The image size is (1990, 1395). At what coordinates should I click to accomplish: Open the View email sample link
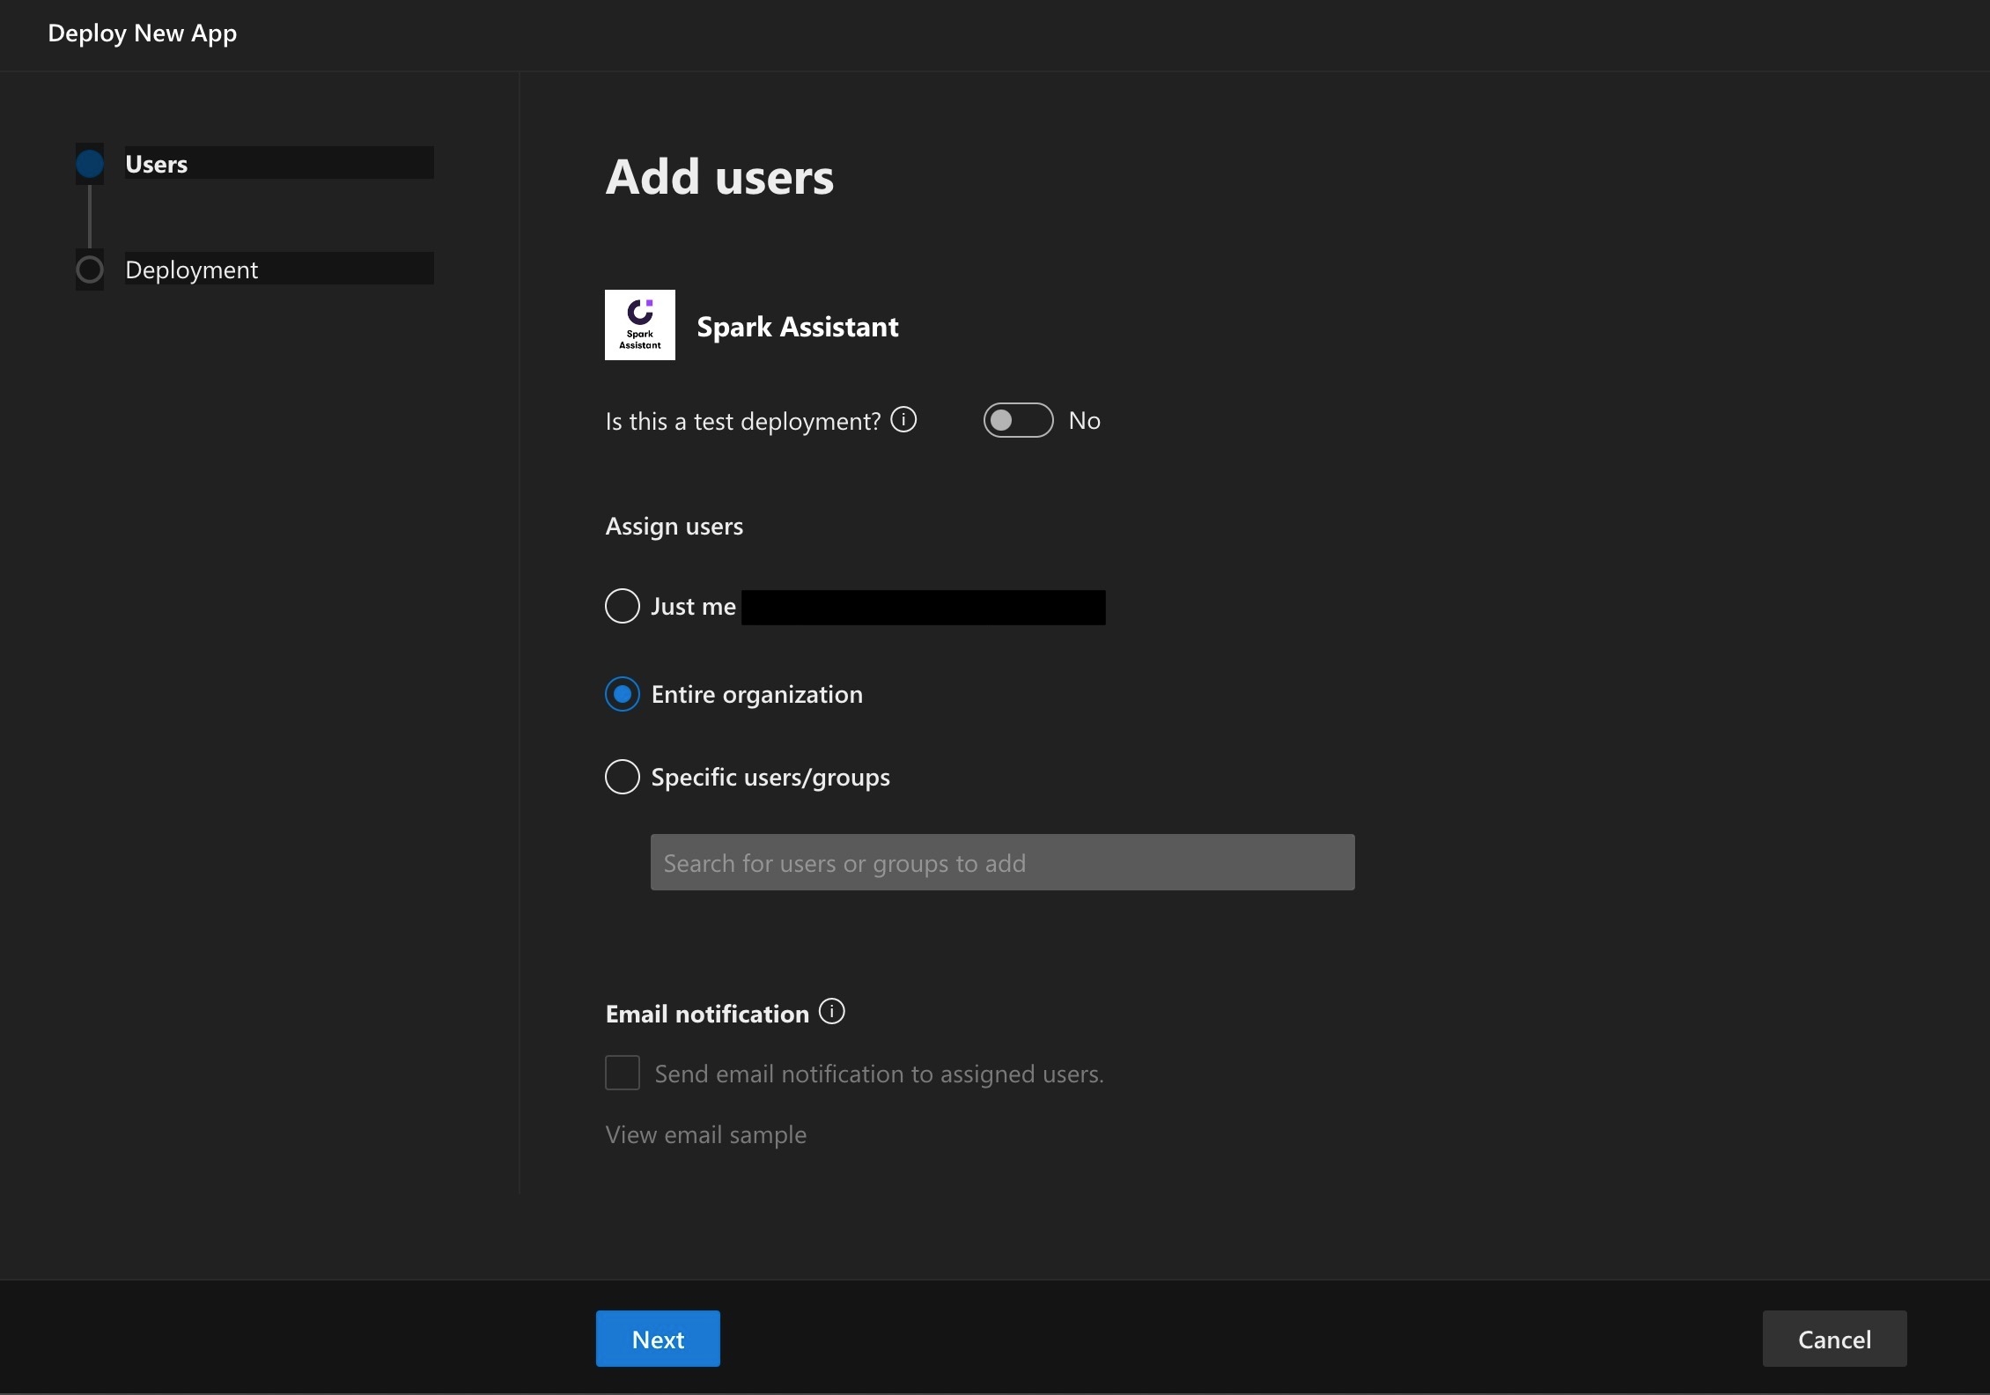pos(705,1134)
